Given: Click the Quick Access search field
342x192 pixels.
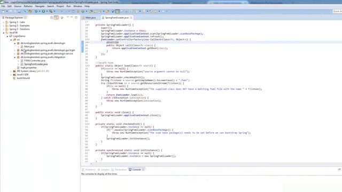Looking at the screenshot, I should click(x=337, y=11).
